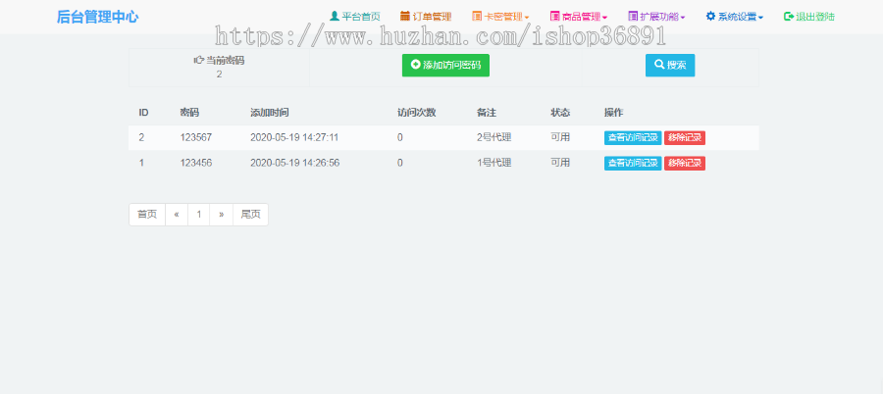The width and height of the screenshot is (883, 394).
Task: Expand the 卡密管理 dropdown arrow
Action: pos(527,18)
